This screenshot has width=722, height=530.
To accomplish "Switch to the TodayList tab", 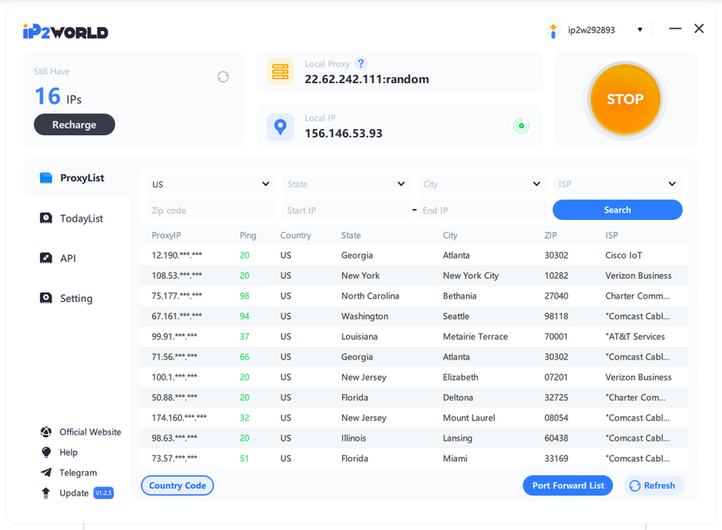I will [81, 218].
